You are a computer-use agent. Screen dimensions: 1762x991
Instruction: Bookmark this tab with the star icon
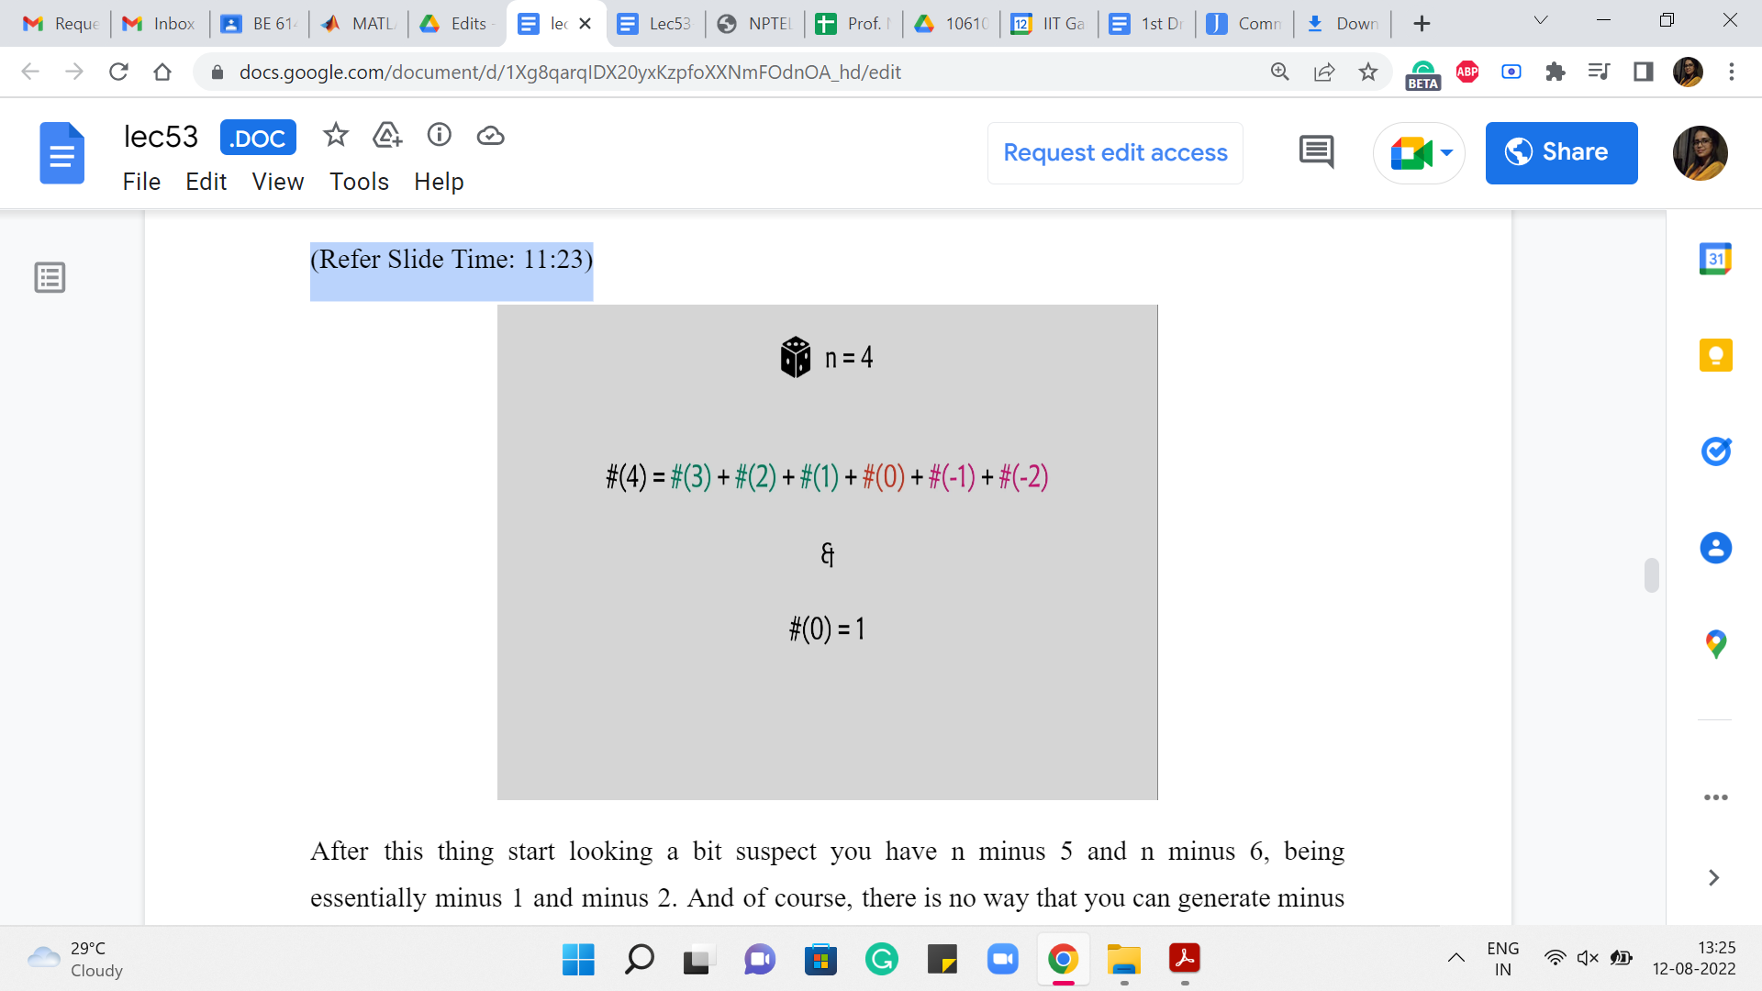coord(1368,72)
